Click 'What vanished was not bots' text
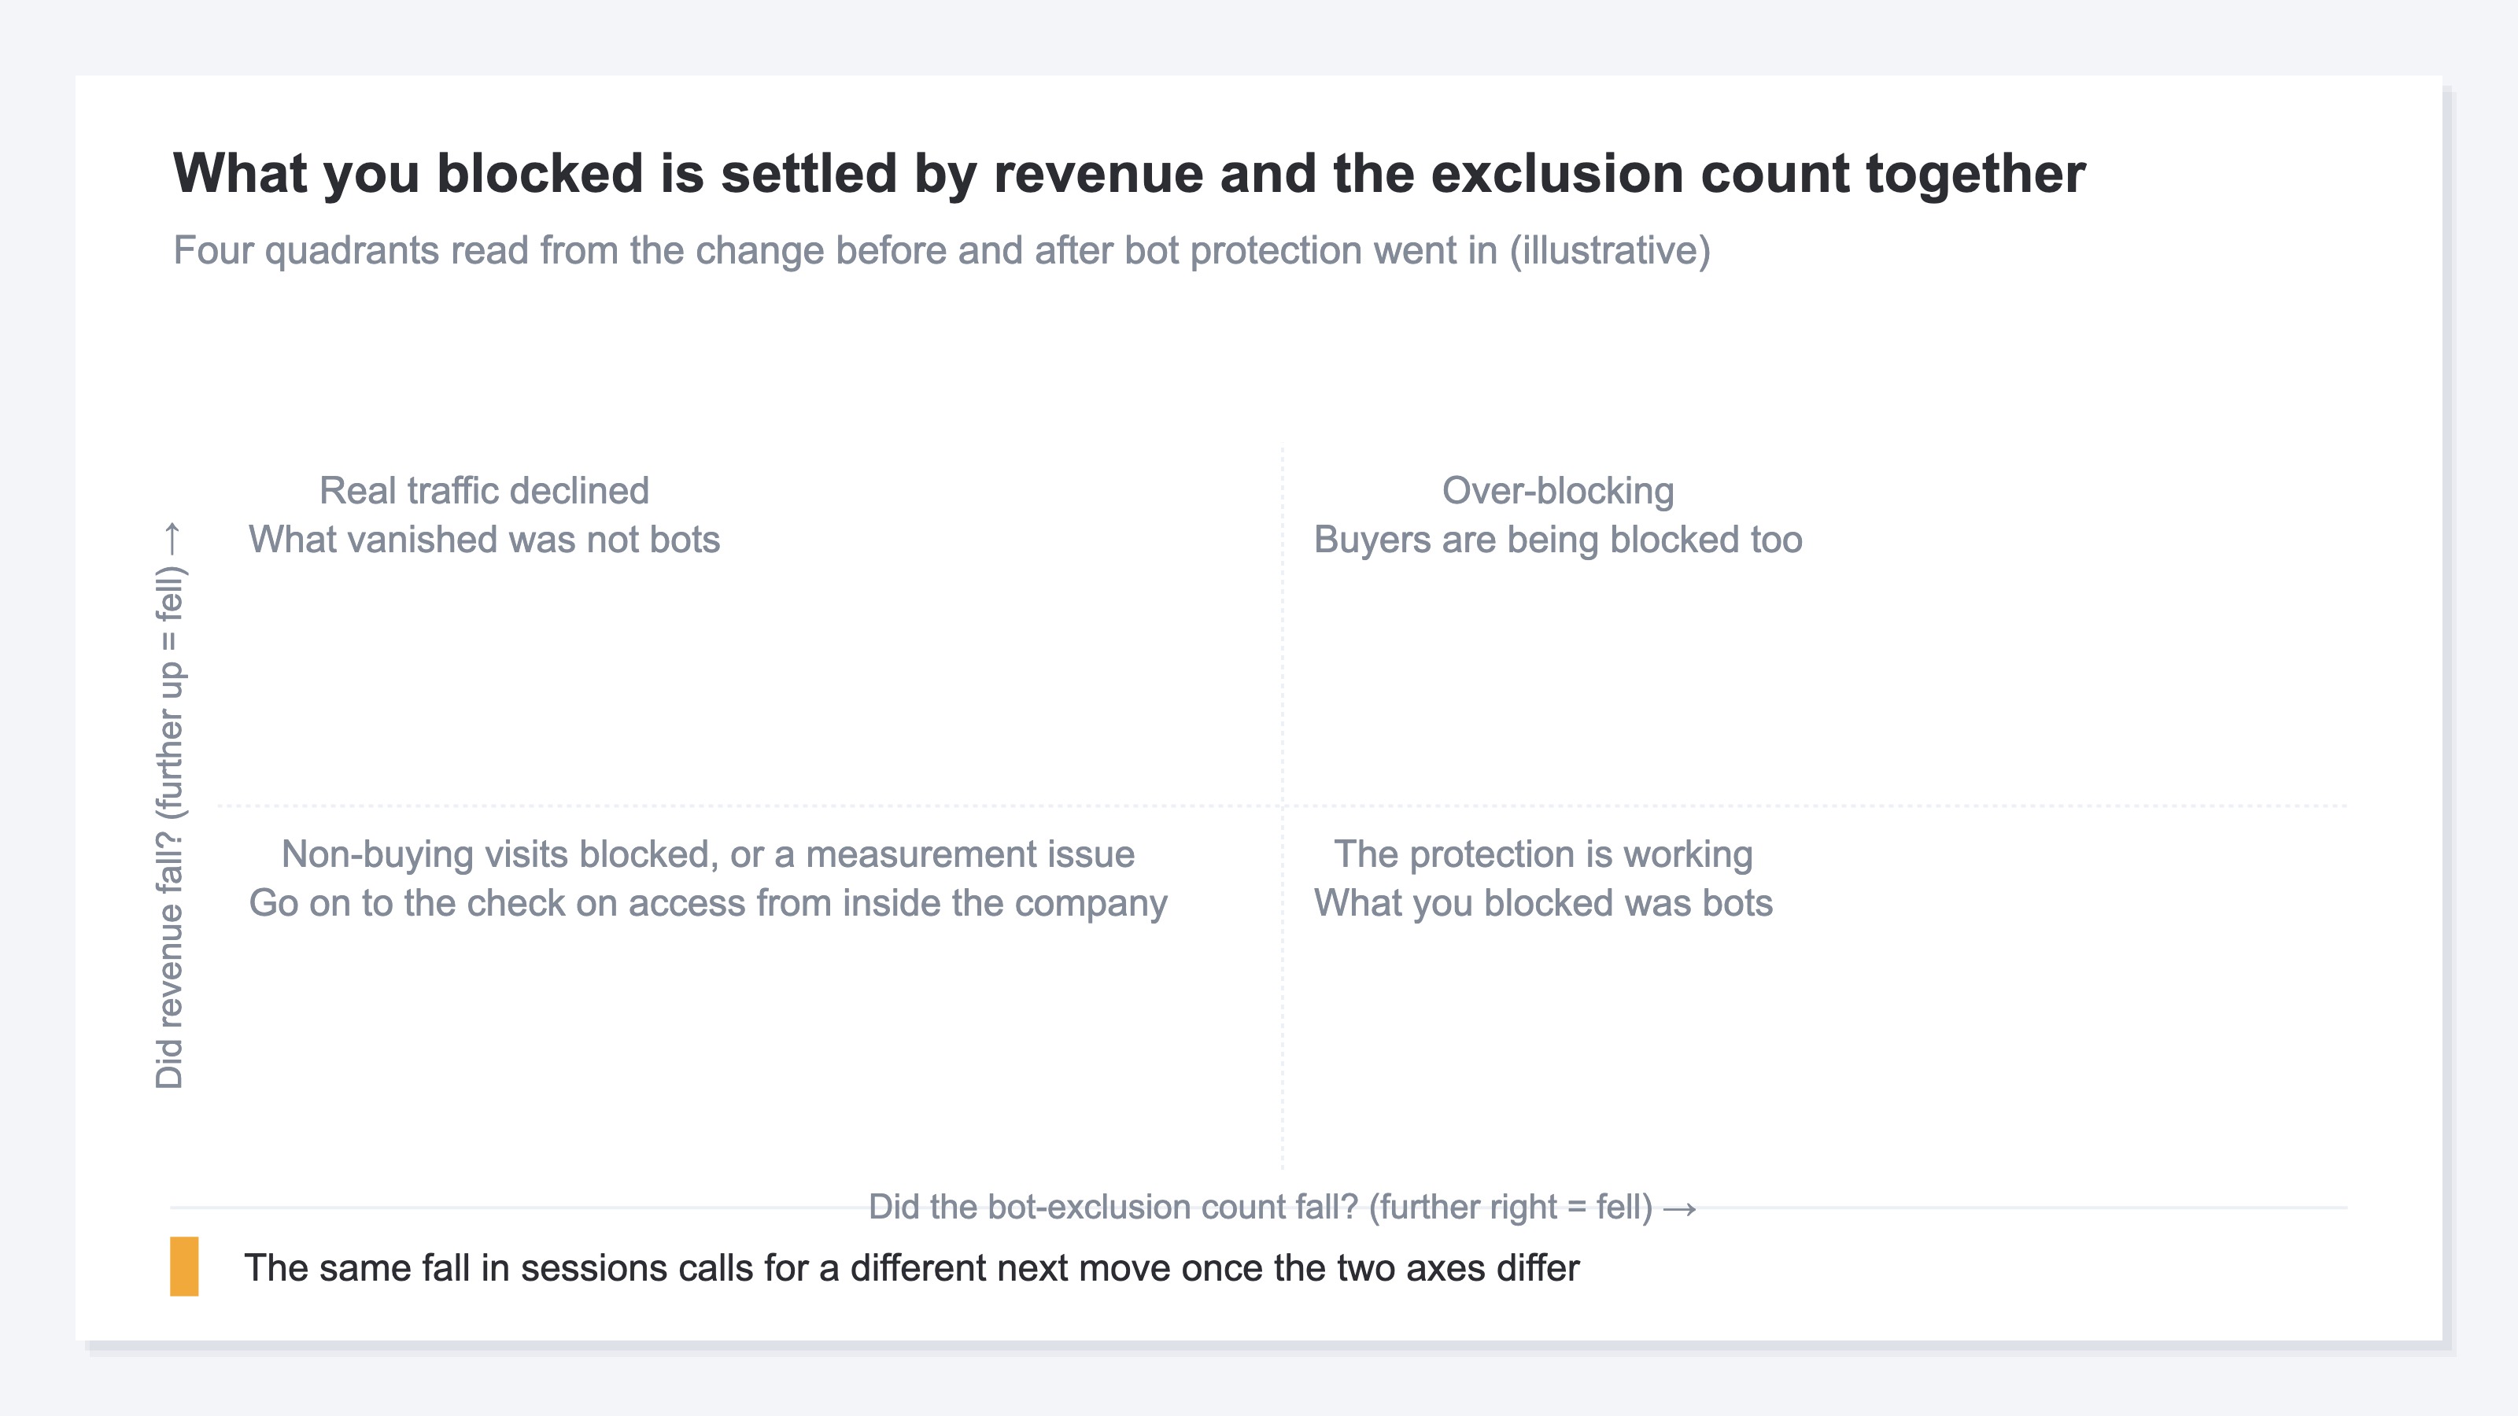The height and width of the screenshot is (1416, 2518). tap(484, 540)
